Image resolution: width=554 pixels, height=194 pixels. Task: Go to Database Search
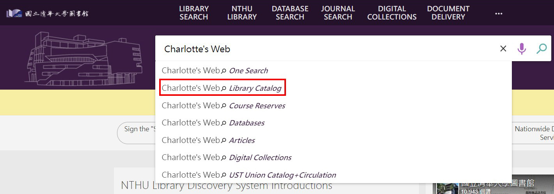(290, 13)
